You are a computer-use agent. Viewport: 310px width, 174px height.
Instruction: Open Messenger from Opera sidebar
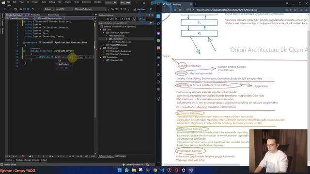click(158, 33)
